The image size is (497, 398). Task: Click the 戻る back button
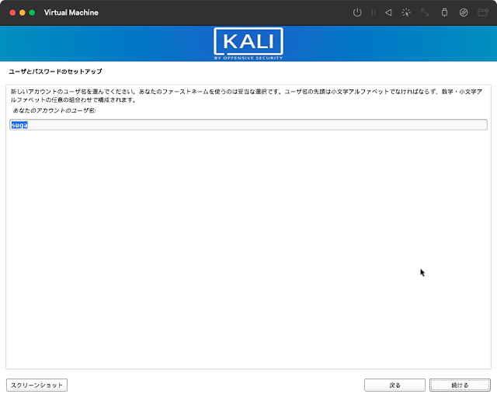coord(395,385)
